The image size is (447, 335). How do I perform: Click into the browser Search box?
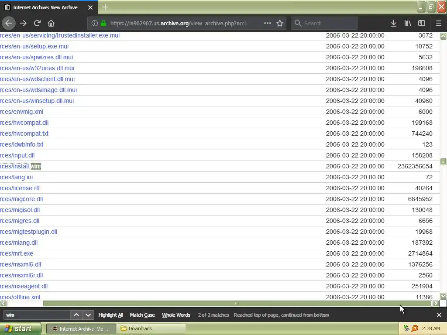(324, 24)
